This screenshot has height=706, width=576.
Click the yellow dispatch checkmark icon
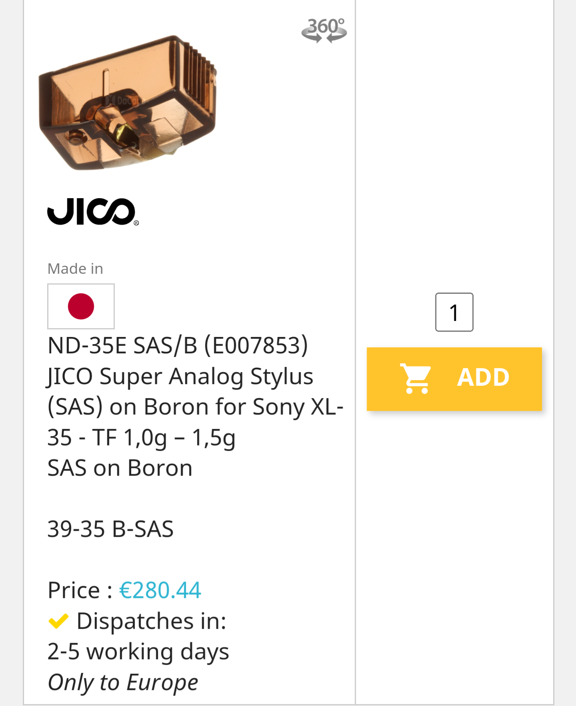click(x=58, y=621)
